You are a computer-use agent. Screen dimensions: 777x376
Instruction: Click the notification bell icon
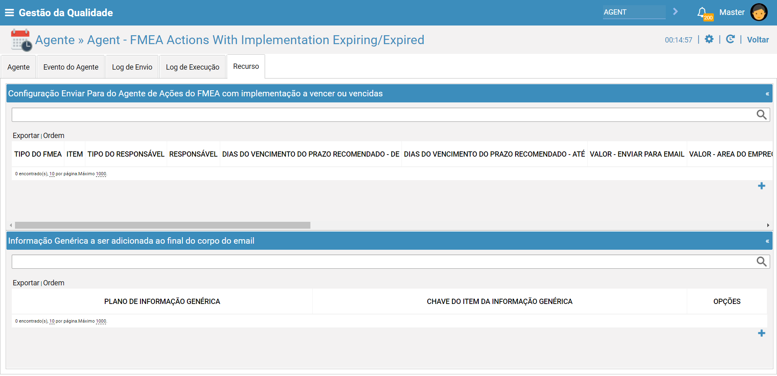click(x=702, y=13)
